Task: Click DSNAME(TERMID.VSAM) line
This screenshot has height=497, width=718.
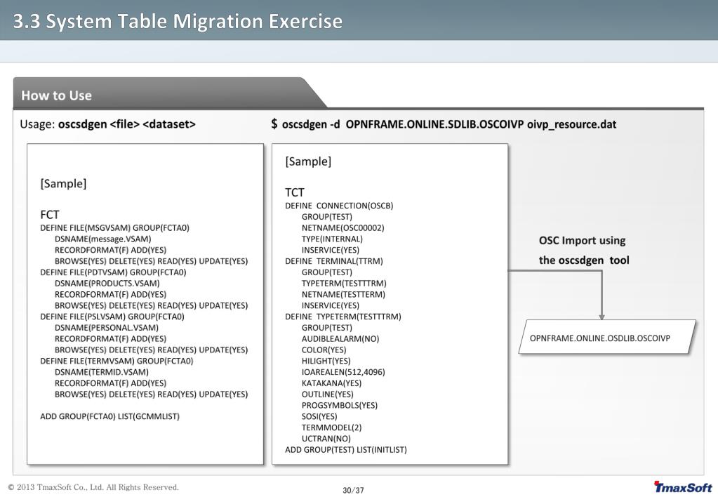Action: [102, 372]
